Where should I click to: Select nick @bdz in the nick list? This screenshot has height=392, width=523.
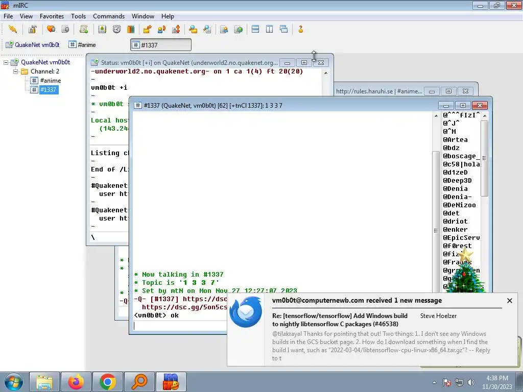(x=451, y=148)
